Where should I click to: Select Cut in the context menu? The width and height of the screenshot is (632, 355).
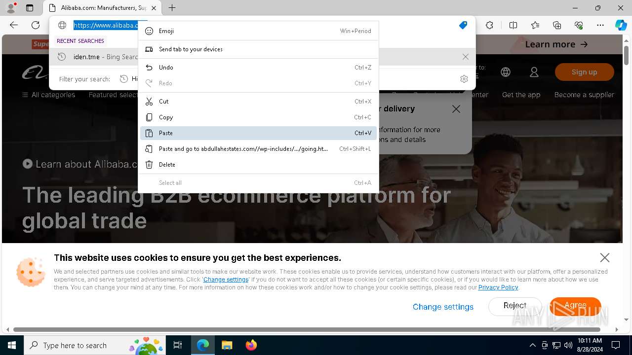point(258,102)
